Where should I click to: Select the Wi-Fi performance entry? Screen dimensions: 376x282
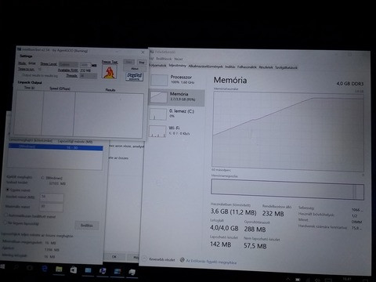(176, 131)
